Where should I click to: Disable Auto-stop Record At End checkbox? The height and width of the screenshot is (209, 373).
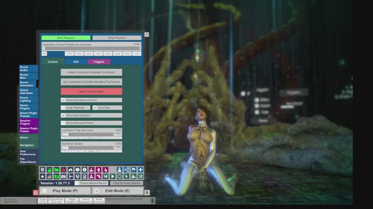63,100
